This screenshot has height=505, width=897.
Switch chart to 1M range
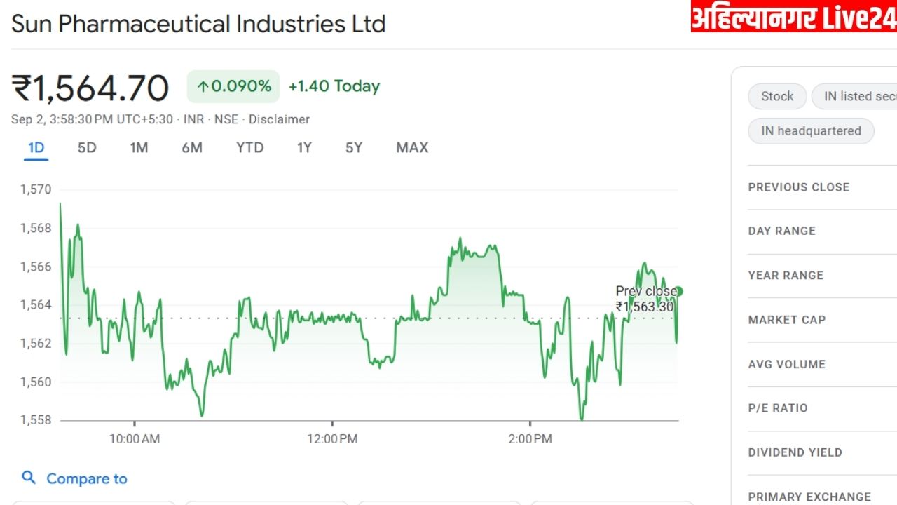139,147
